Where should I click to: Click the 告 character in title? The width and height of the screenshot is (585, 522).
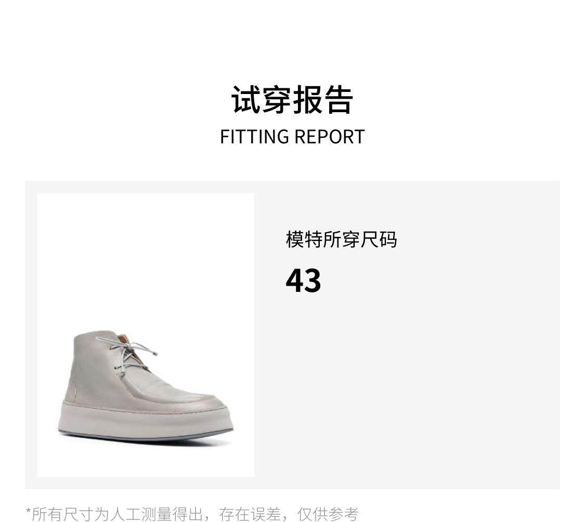339,100
